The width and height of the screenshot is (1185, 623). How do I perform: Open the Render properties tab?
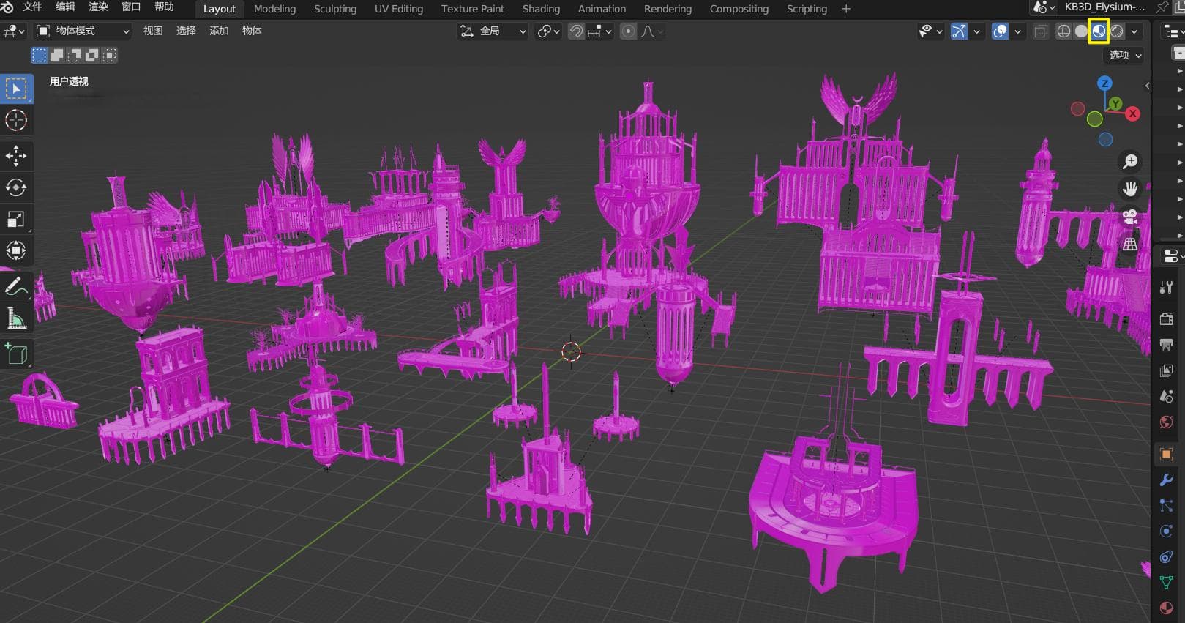click(1167, 319)
